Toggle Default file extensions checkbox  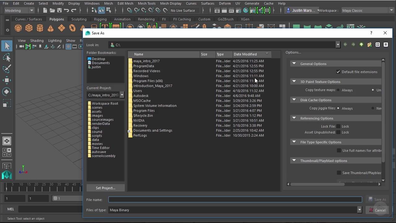[x=338, y=72]
